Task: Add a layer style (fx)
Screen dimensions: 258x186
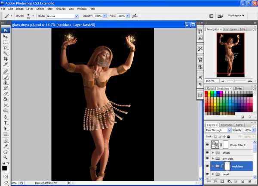Action: 215,181
